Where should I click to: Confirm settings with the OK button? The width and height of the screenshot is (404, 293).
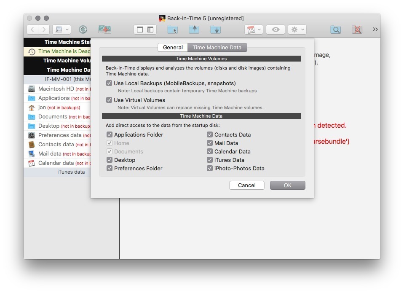287,185
